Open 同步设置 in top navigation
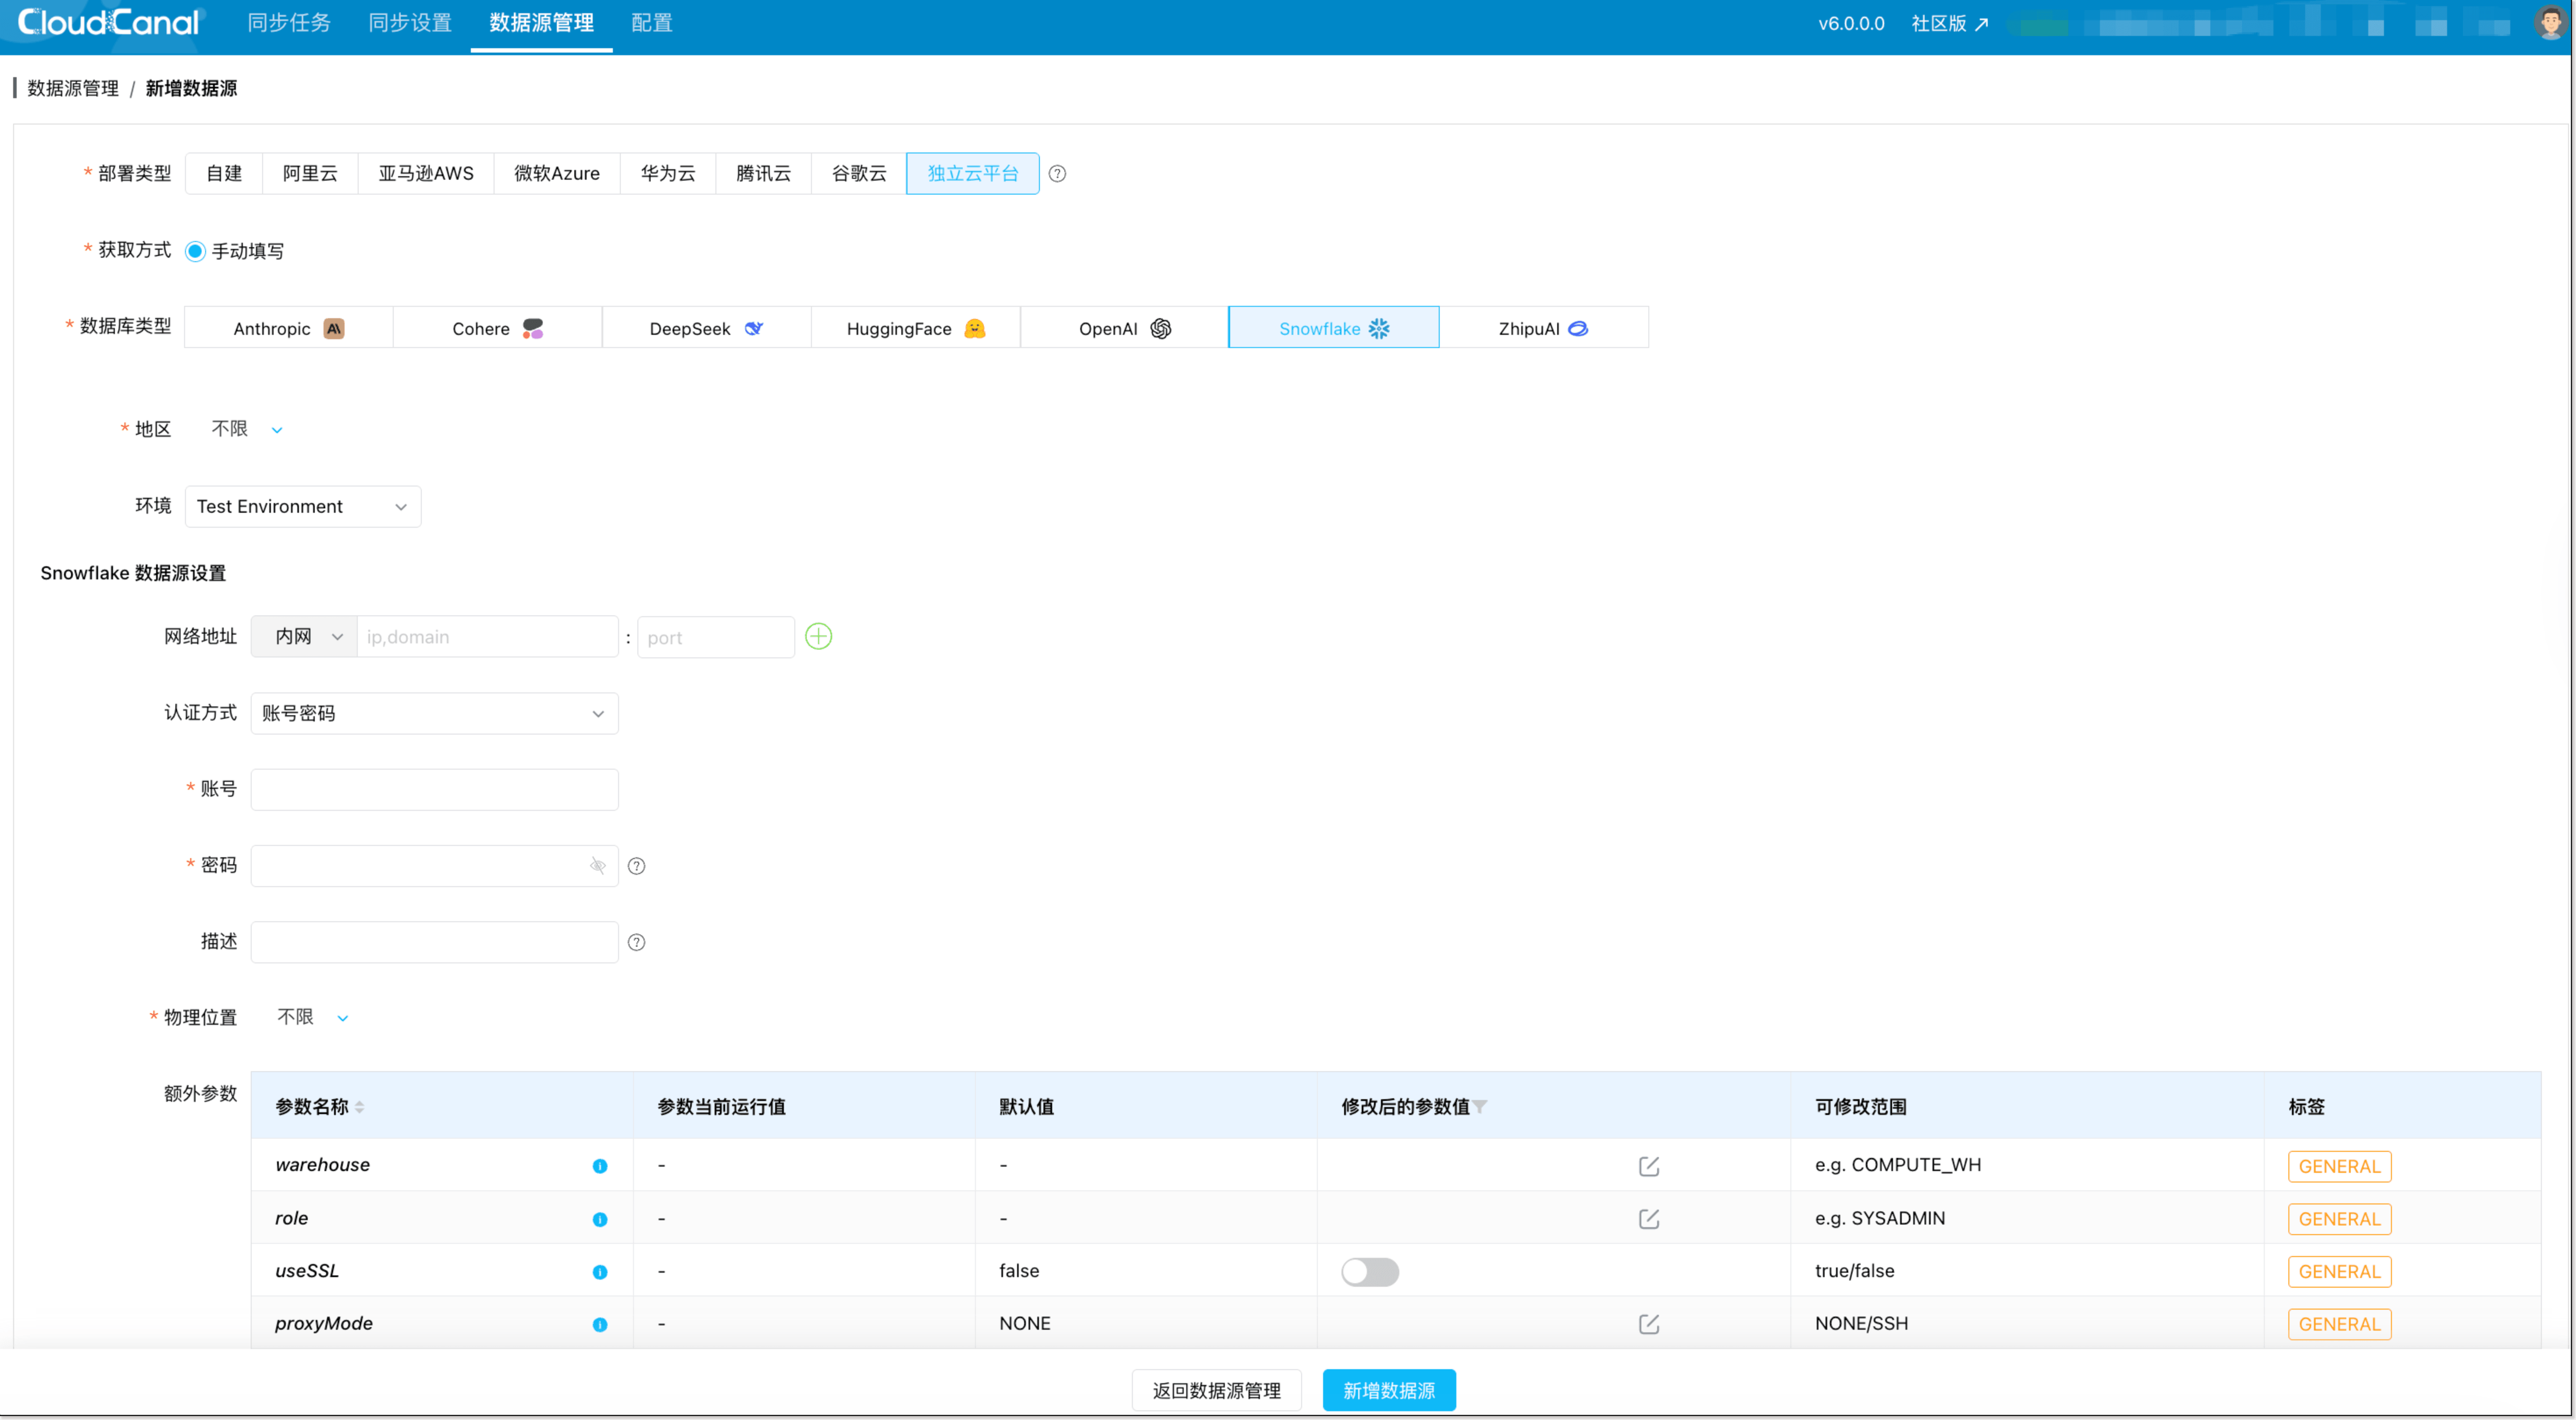 tap(410, 22)
